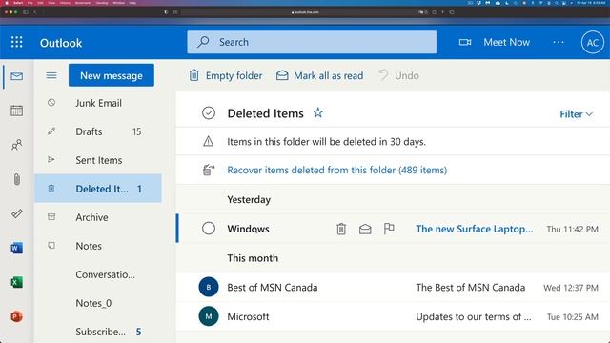Screen dimensions: 610x343
Task: Launch PowerPoint from the sidebar
Action: click(17, 316)
